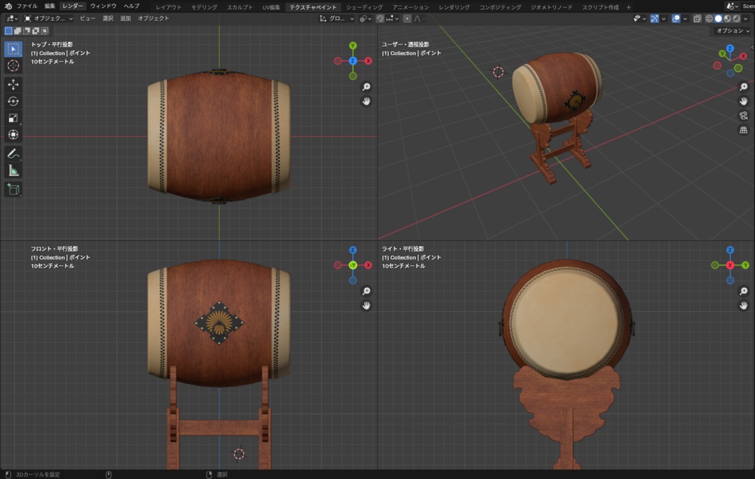The height and width of the screenshot is (479, 755).
Task: Switch to wireframe shading mode
Action: point(709,18)
